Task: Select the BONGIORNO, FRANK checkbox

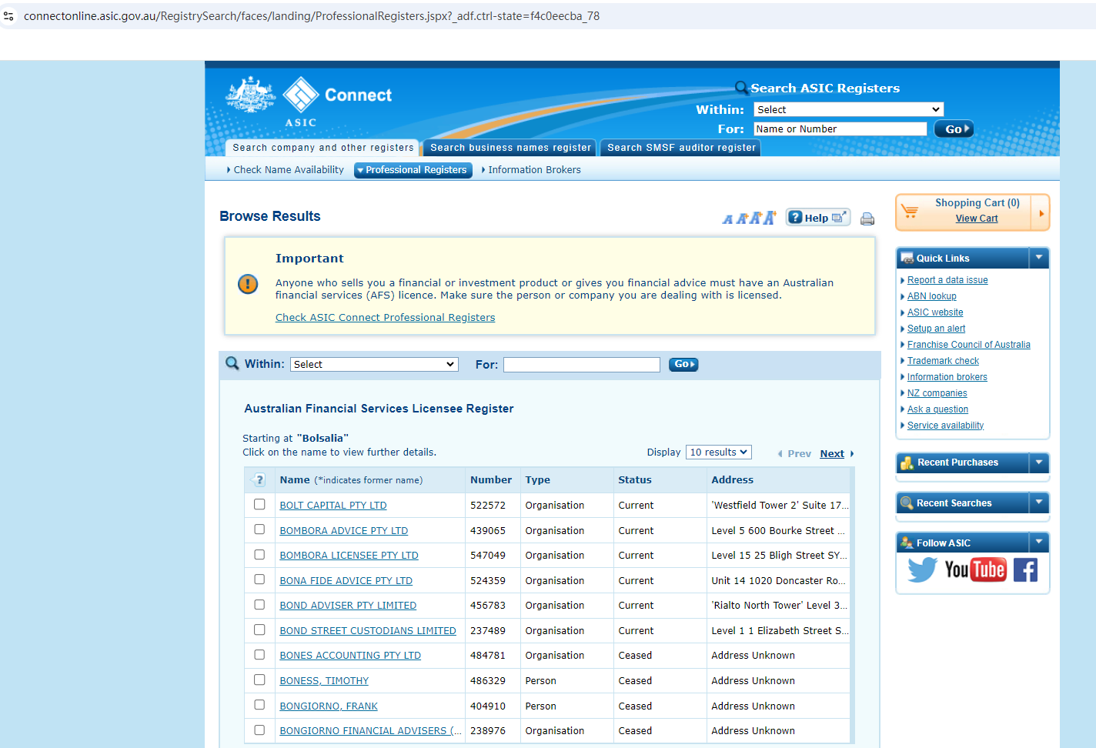Action: tap(259, 705)
